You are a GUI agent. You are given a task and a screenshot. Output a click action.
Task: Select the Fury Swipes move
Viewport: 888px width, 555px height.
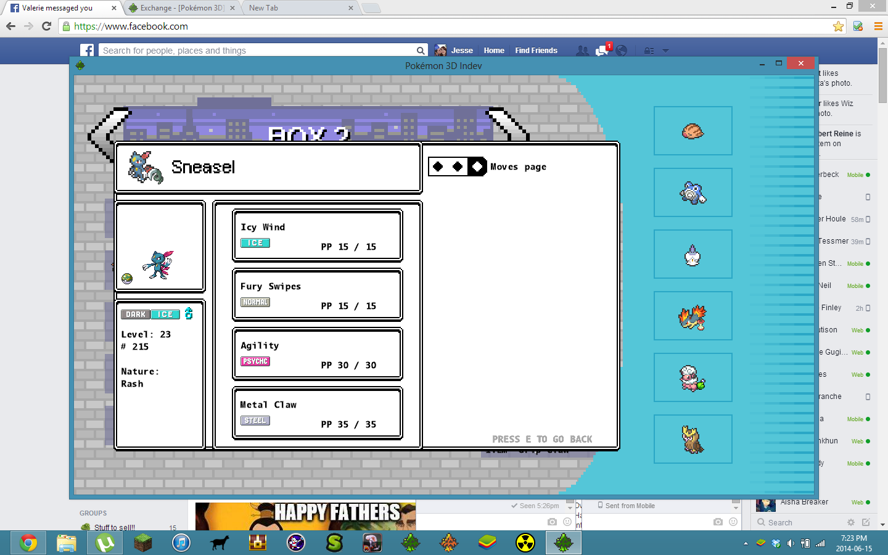click(x=318, y=295)
